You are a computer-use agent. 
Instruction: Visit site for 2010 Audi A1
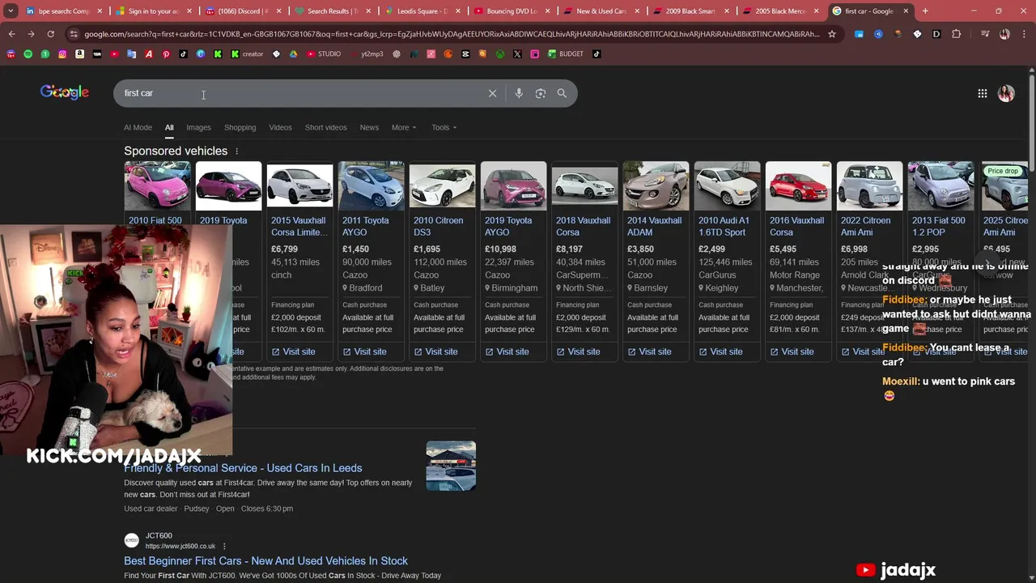(721, 351)
